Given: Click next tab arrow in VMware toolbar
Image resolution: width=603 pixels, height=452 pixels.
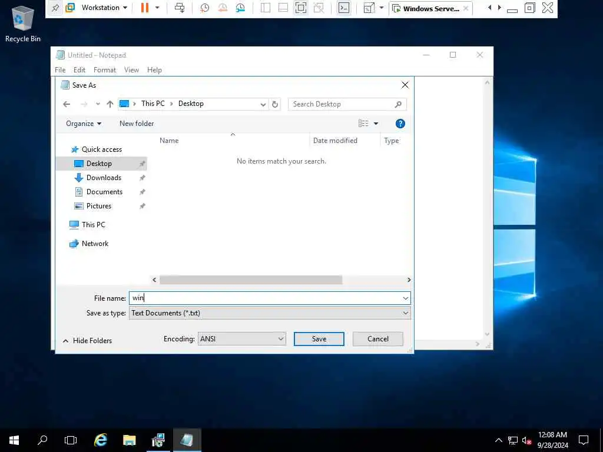Looking at the screenshot, I should (499, 8).
